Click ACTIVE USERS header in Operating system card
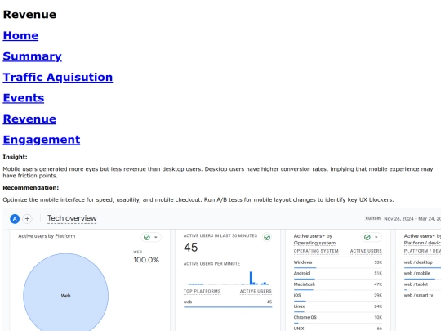 point(366,251)
